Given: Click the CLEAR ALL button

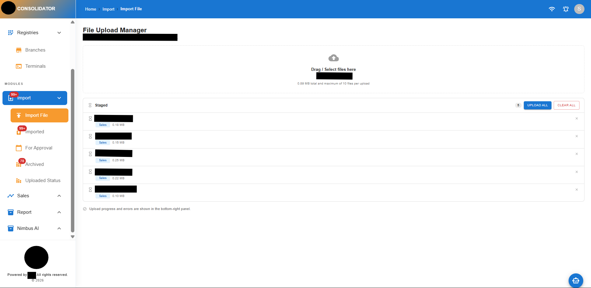Looking at the screenshot, I should [x=566, y=105].
